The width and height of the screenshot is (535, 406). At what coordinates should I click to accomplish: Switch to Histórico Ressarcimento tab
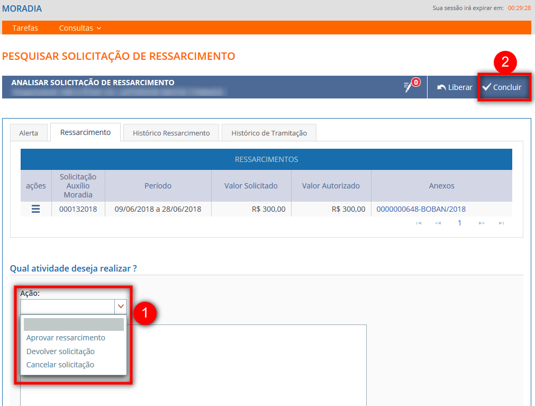click(171, 133)
